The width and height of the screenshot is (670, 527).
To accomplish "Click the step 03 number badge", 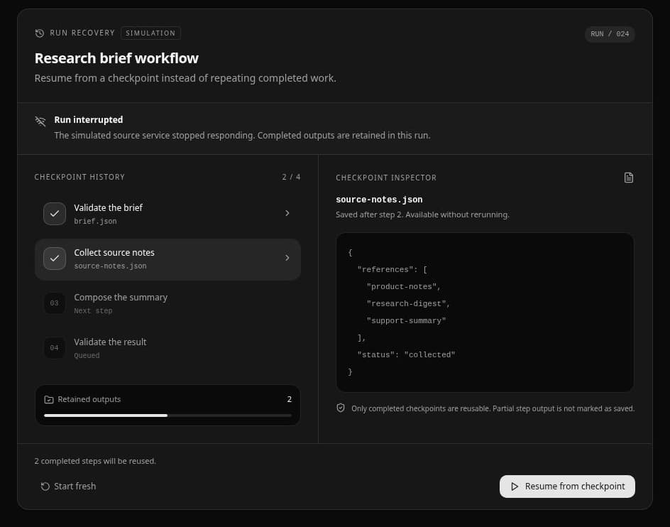I will click(x=54, y=303).
